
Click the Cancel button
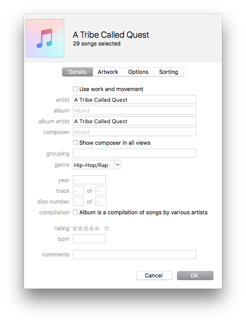(x=154, y=275)
